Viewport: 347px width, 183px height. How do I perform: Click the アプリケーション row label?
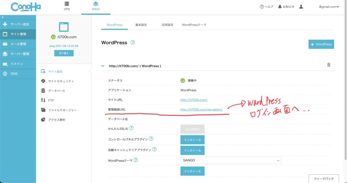click(120, 90)
